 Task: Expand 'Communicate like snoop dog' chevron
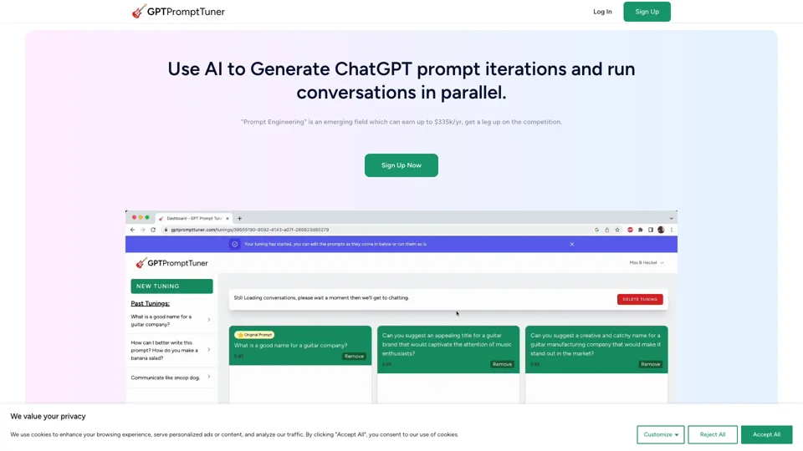point(209,378)
